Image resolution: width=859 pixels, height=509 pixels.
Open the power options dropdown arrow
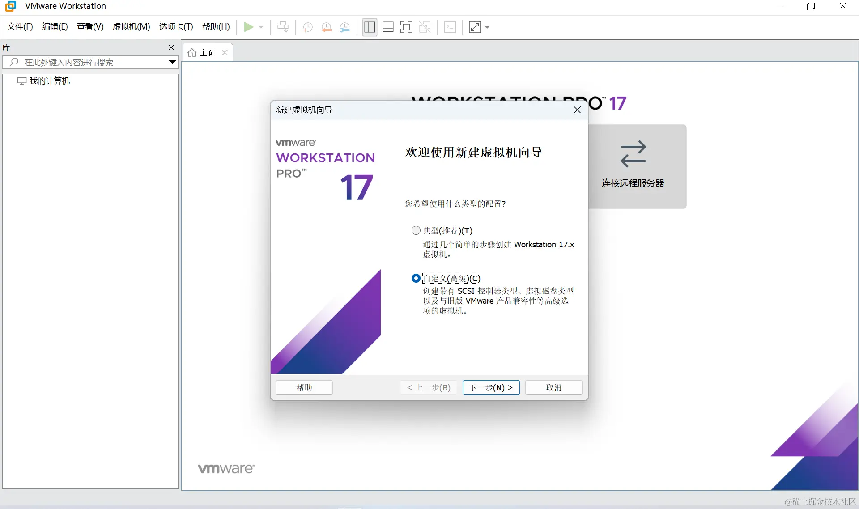261,27
